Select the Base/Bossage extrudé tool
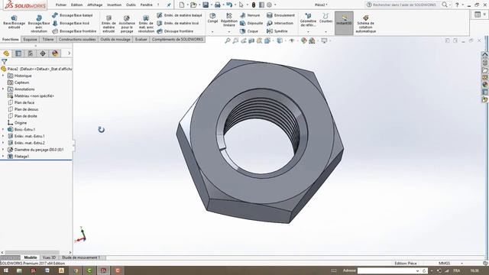Screen dimensions: 489x275 tap(14, 22)
